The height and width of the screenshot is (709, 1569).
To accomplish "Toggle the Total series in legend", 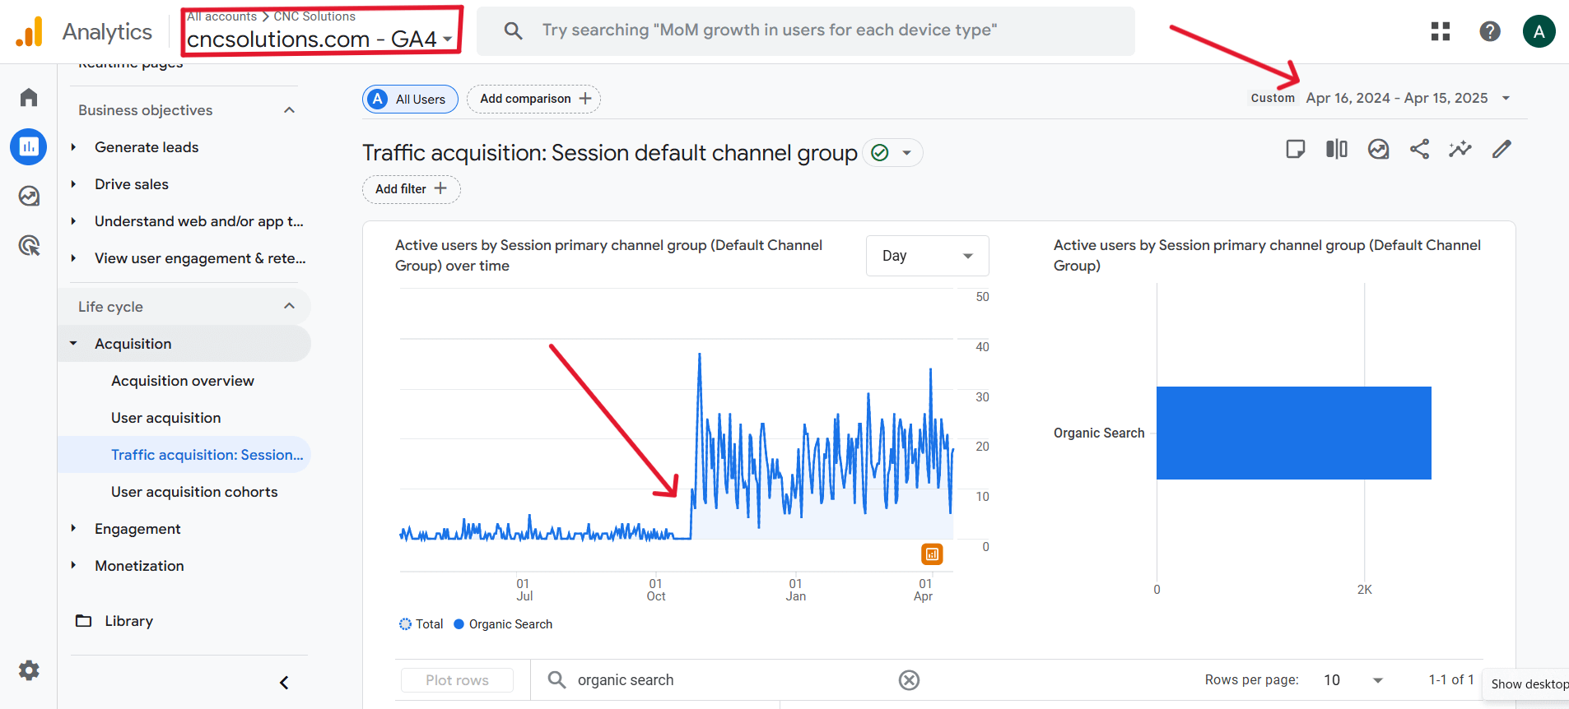I will pos(421,624).
